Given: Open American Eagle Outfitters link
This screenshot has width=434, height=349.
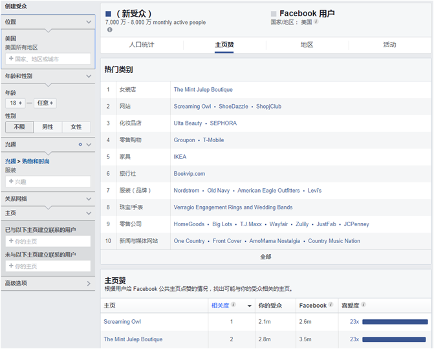Looking at the screenshot, I should [x=268, y=191].
